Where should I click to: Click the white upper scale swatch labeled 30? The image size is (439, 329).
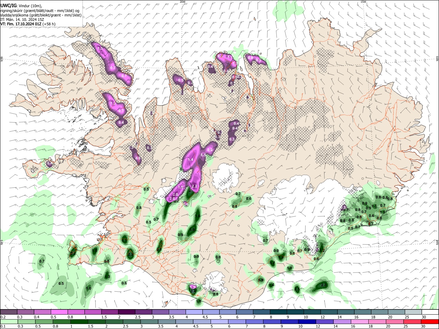point(430,312)
